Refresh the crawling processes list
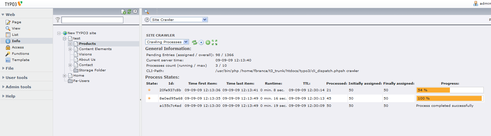 [195, 42]
